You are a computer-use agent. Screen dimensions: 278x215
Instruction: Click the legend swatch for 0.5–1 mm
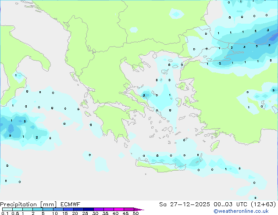(18, 209)
